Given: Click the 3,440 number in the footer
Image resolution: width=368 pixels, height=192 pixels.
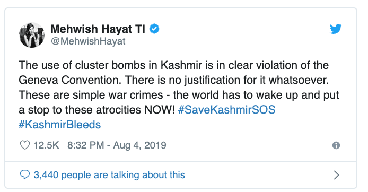Looking at the screenshot, I should pyautogui.click(x=46, y=175).
